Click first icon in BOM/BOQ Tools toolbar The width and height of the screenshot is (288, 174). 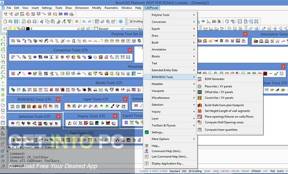12,106
